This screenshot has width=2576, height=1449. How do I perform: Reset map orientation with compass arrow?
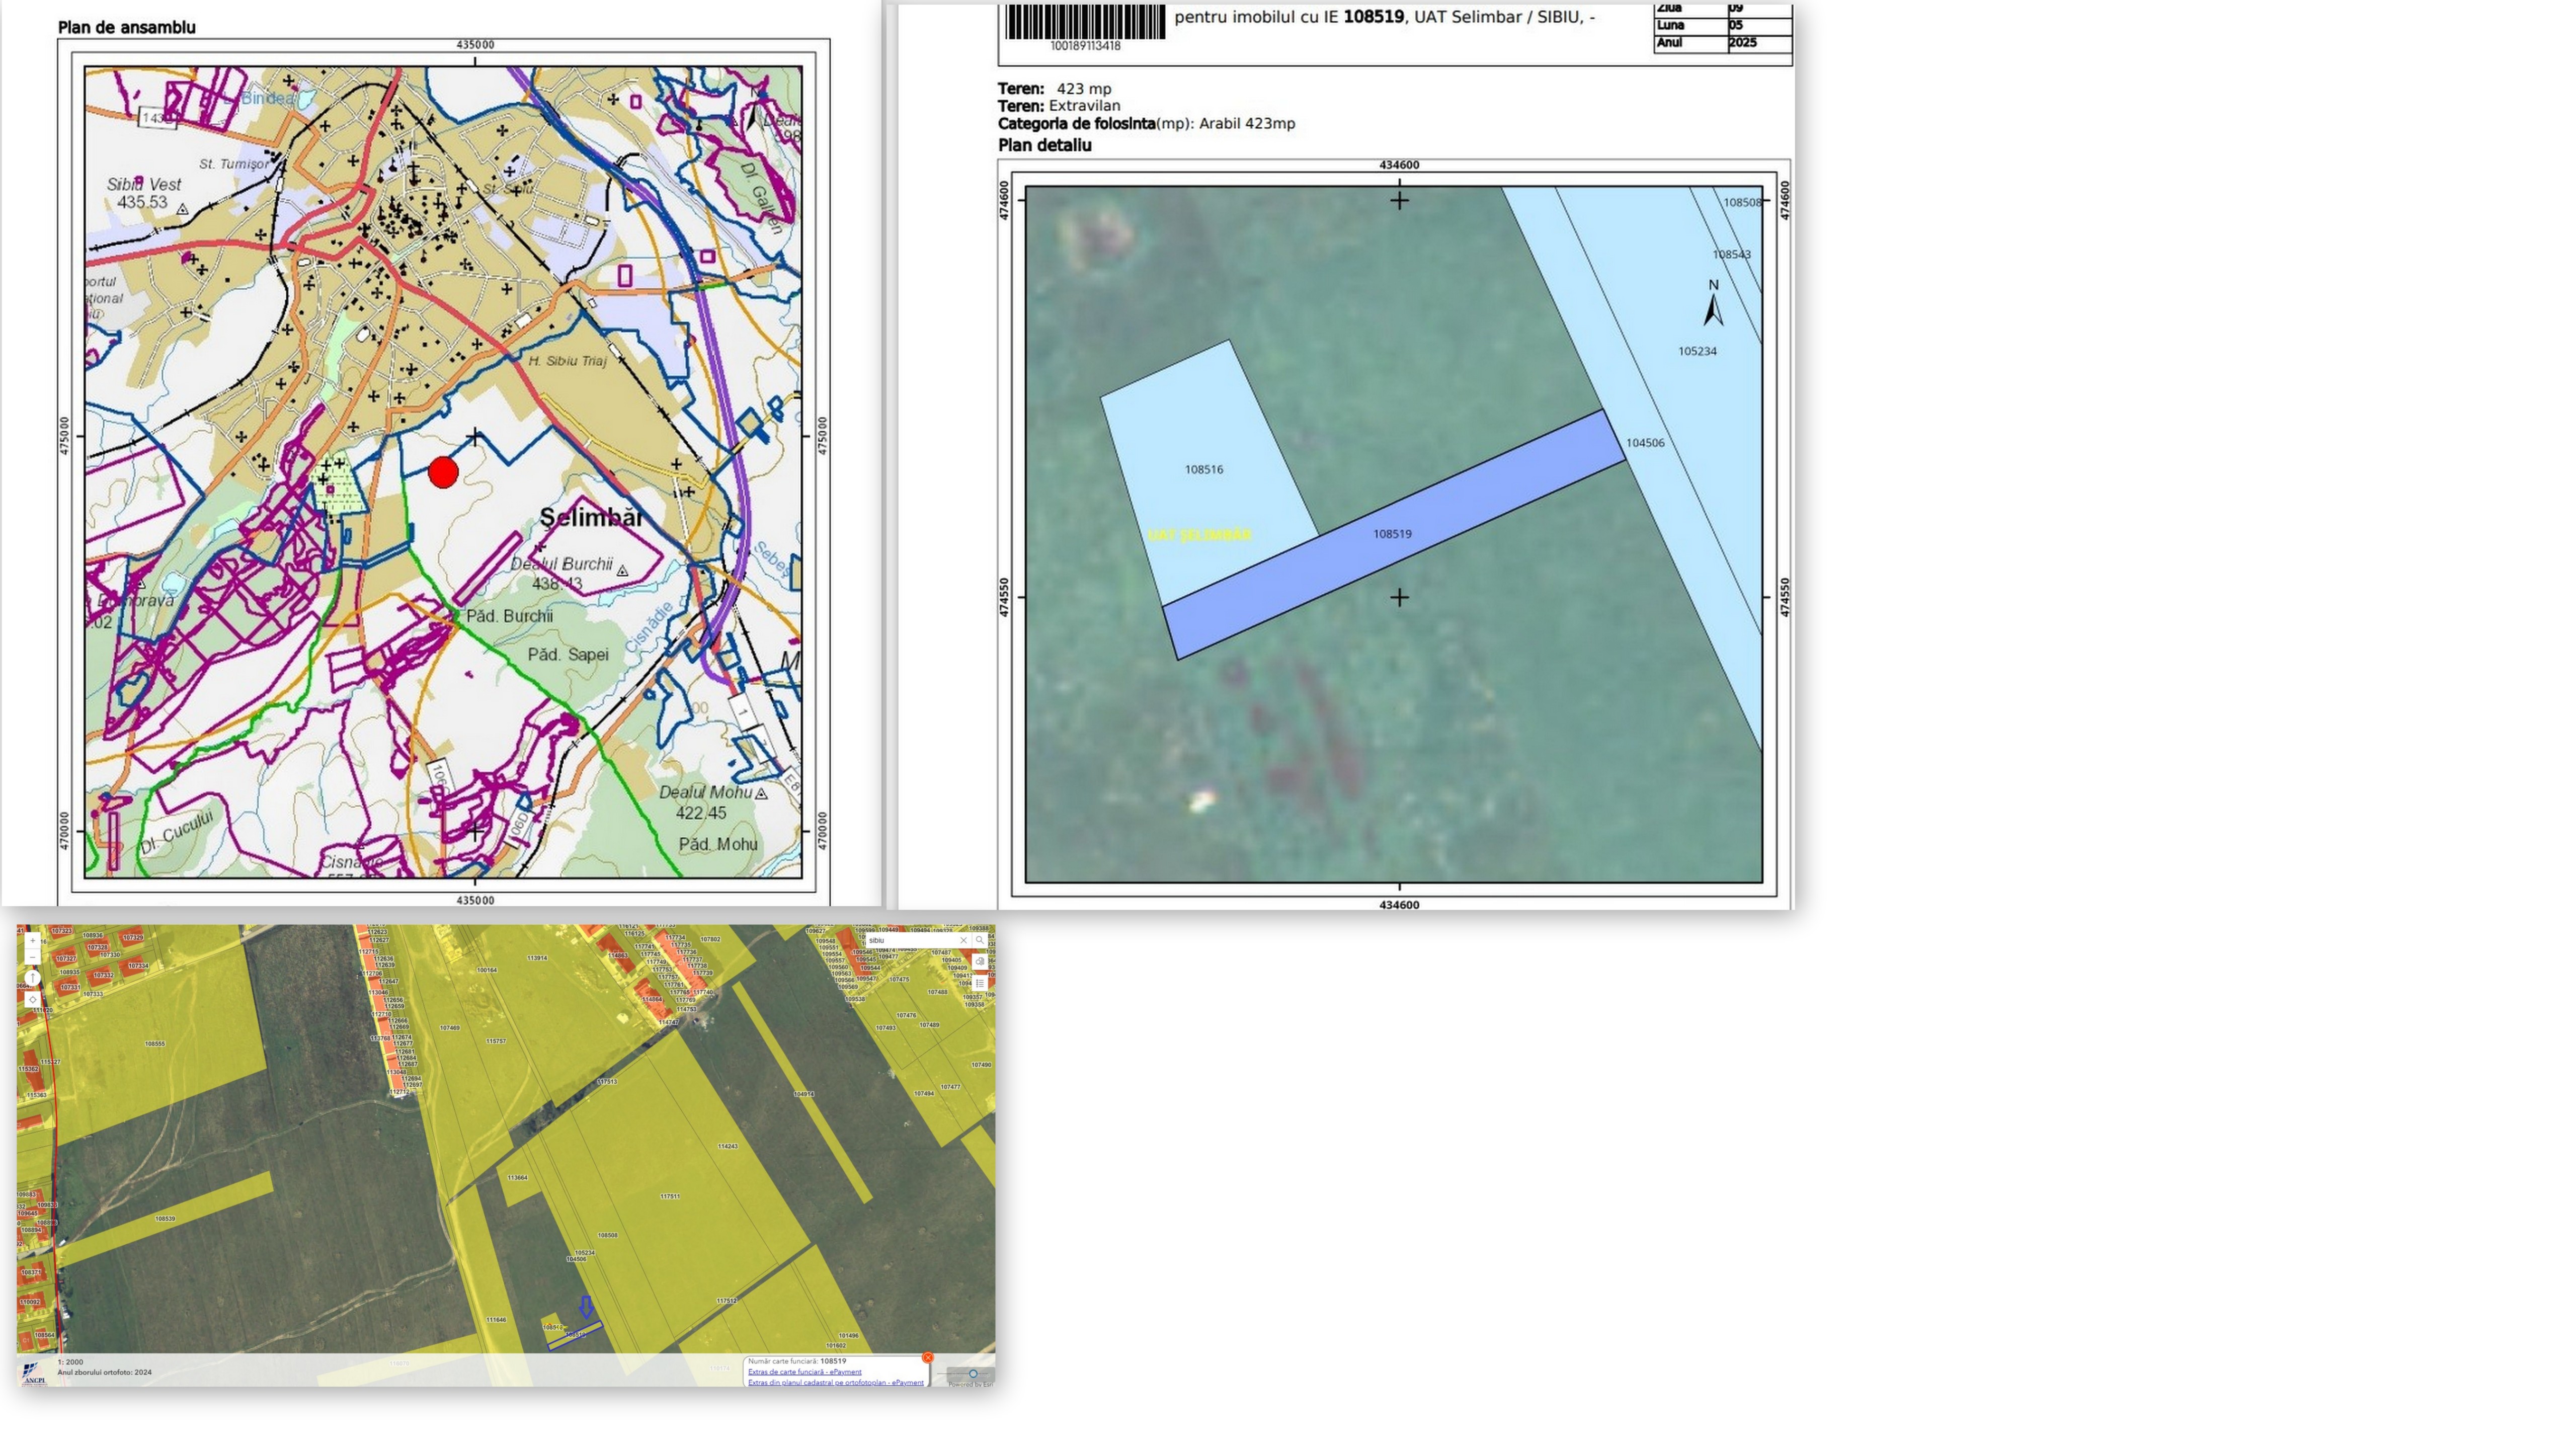[33, 978]
